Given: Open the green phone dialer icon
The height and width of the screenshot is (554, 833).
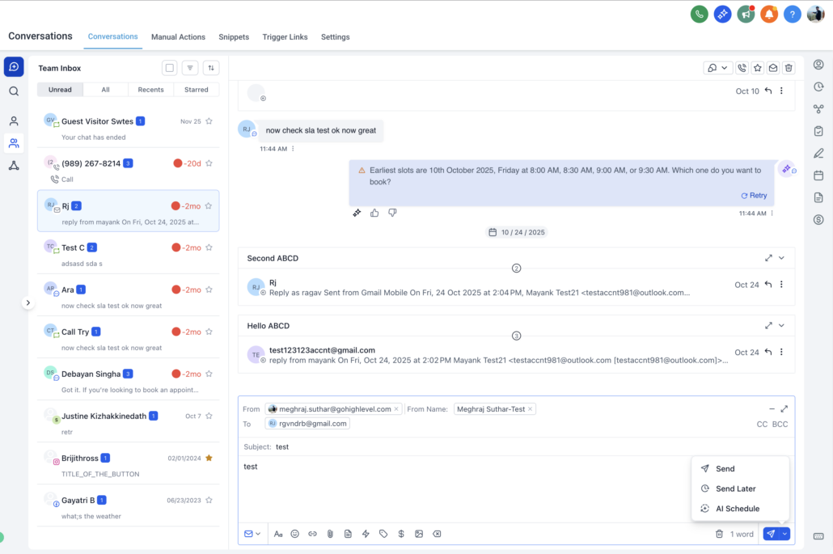Looking at the screenshot, I should 700,14.
